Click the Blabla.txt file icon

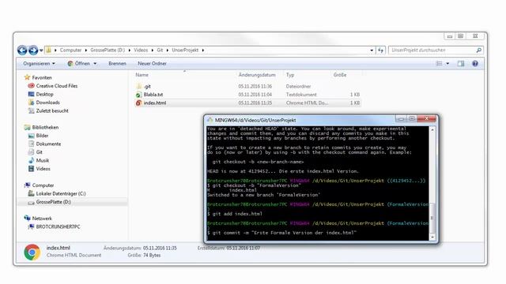coord(138,95)
